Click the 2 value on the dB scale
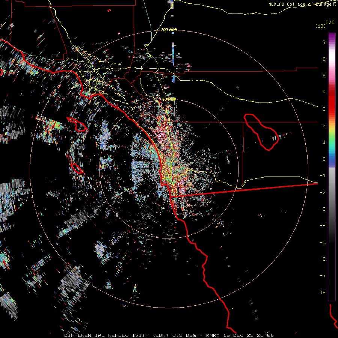338x338 pixels. [x=324, y=126]
